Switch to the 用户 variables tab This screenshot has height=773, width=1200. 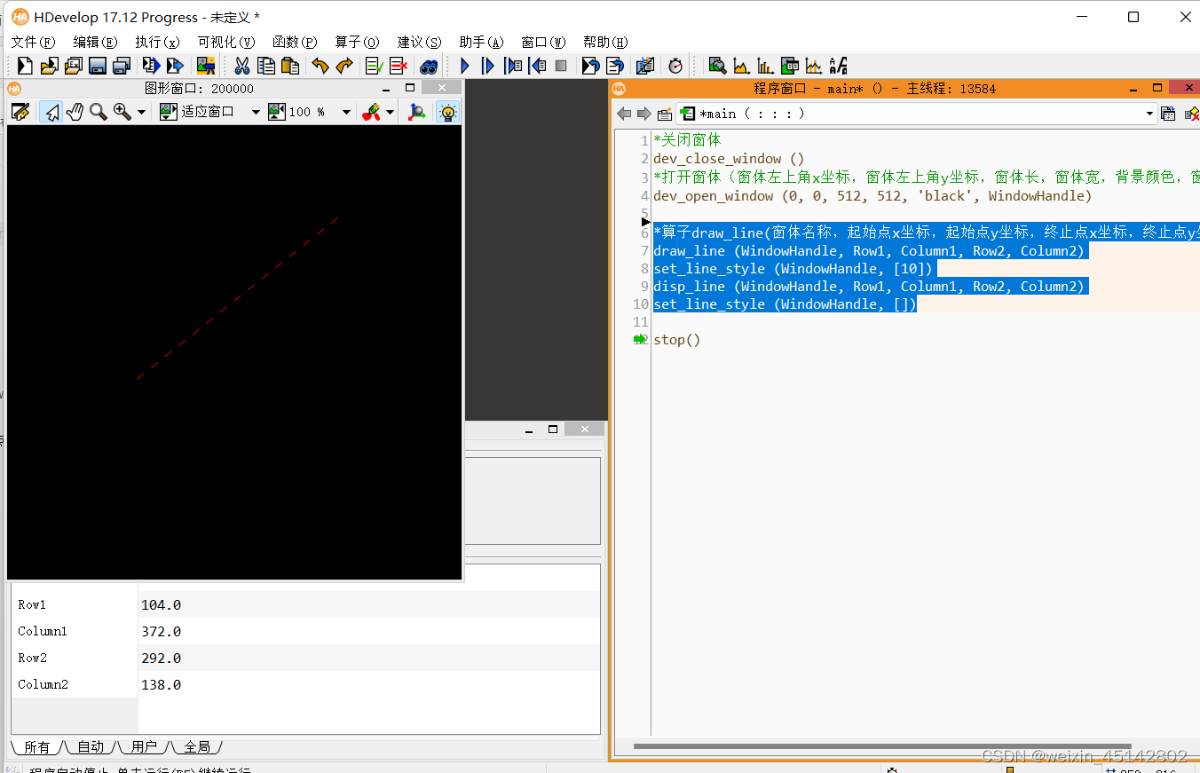coord(144,746)
